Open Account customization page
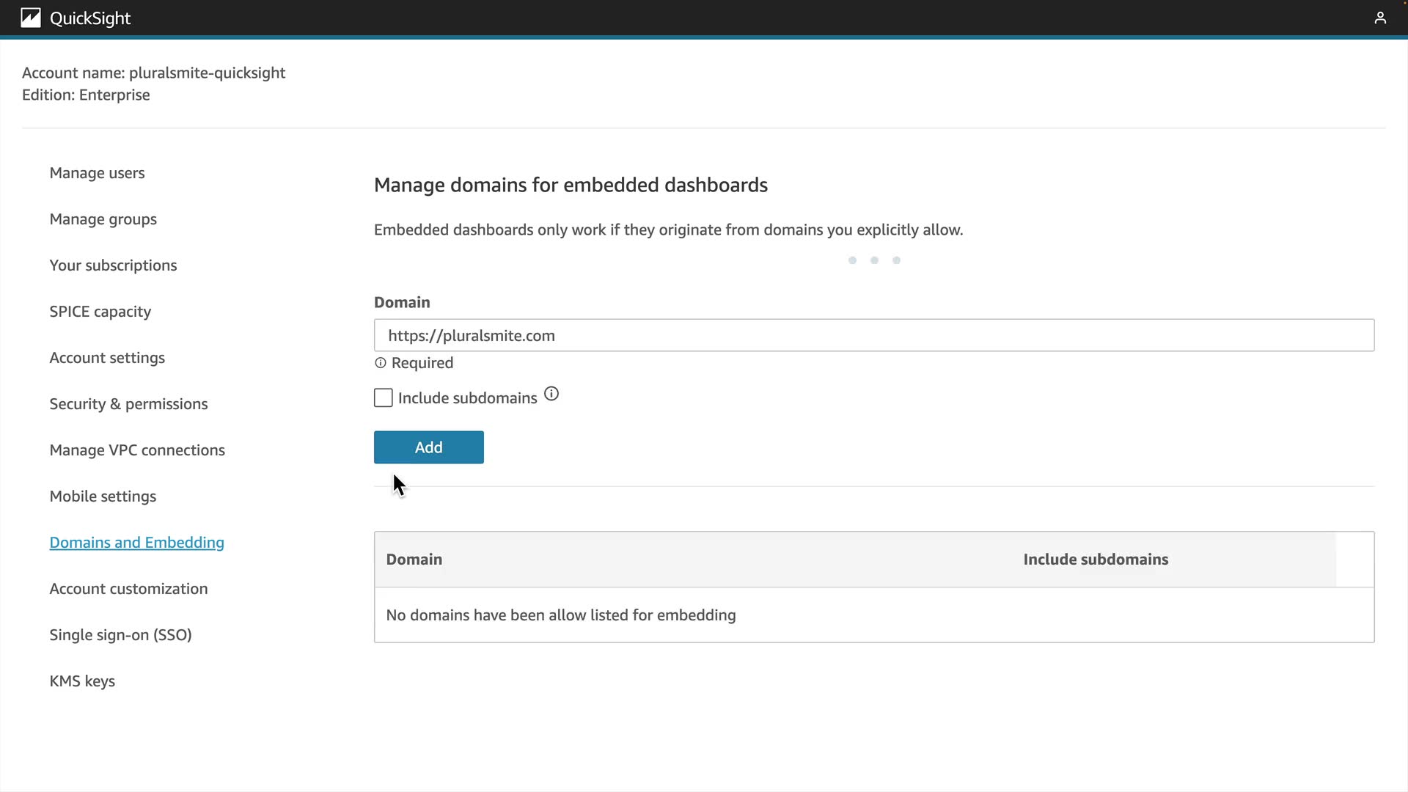 coord(128,589)
